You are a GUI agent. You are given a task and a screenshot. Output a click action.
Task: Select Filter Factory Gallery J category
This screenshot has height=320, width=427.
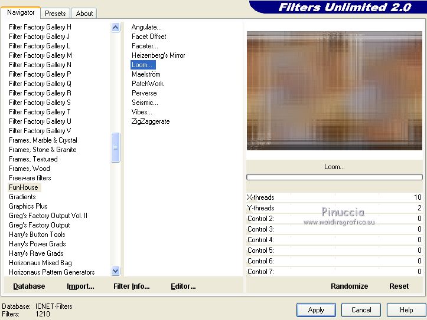tap(39, 37)
